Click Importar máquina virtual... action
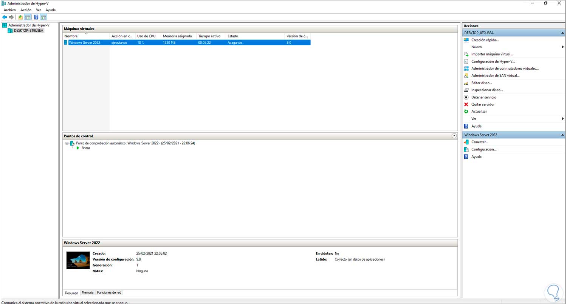The width and height of the screenshot is (567, 304). point(492,54)
